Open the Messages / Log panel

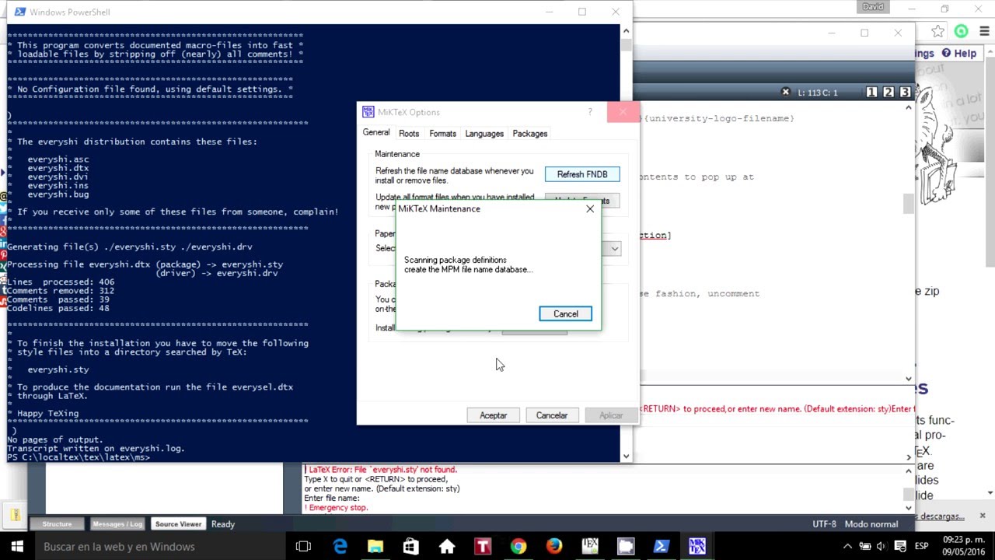117,524
